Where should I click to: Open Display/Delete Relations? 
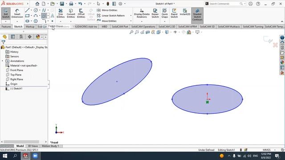coord(142,13)
